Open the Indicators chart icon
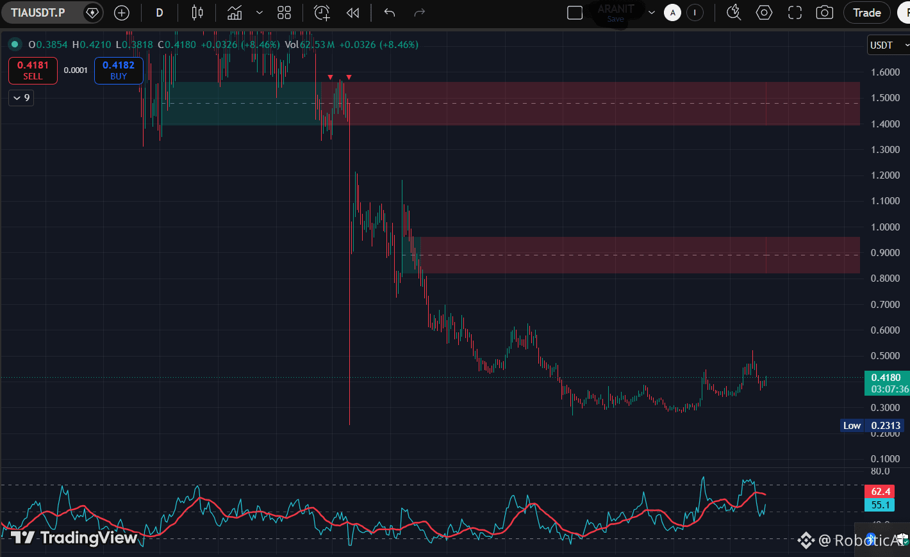Screen dimensions: 910x557 (235, 13)
